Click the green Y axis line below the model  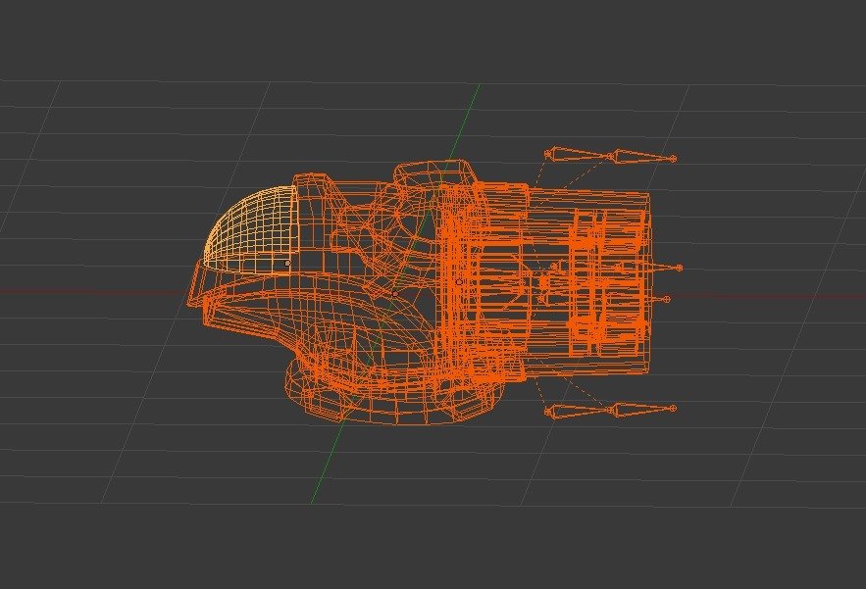pos(324,470)
